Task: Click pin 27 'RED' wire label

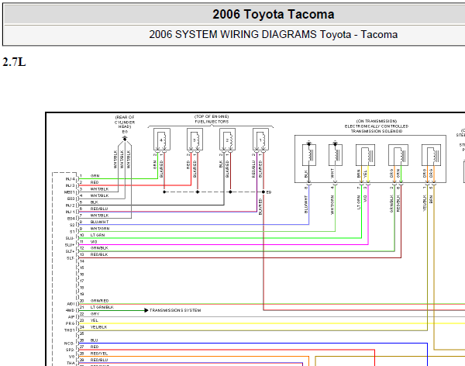Action: pyautogui.click(x=95, y=347)
